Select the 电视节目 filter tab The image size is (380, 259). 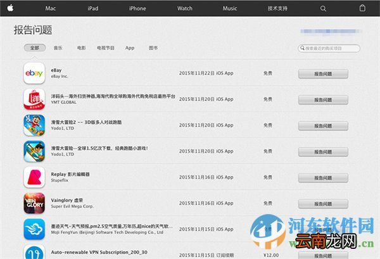(x=106, y=48)
